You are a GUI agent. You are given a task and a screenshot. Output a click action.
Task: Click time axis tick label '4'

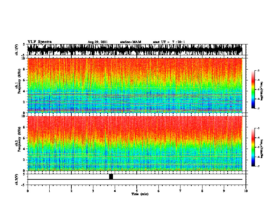tap(115, 191)
